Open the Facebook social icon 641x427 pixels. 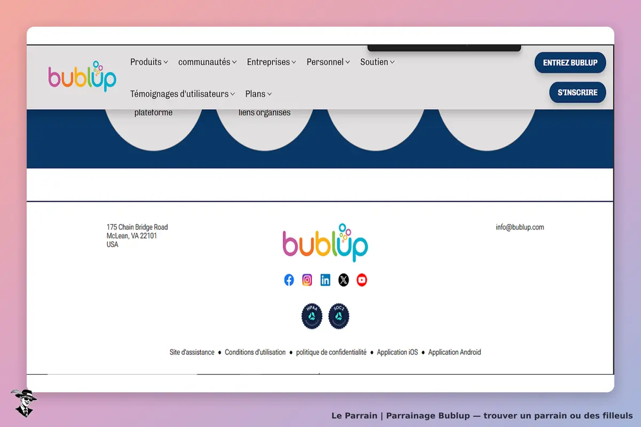click(x=289, y=280)
